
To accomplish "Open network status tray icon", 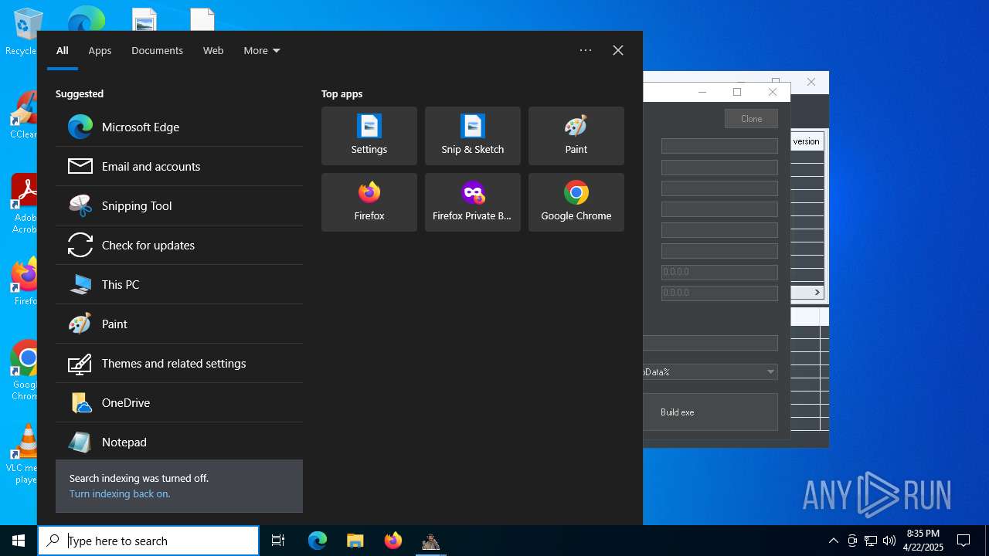I will click(871, 541).
